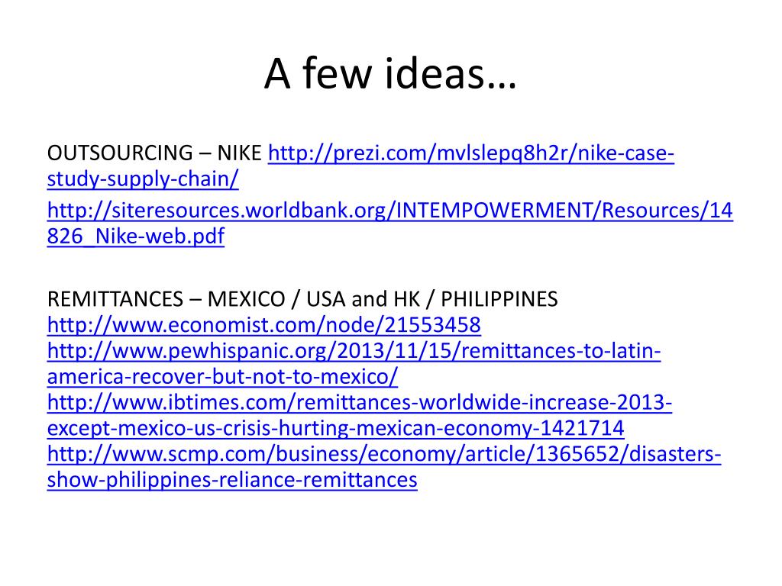Click the 'OUTSOURCING – NIKE' heading text
The width and height of the screenshot is (782, 586).
pyautogui.click(x=154, y=153)
